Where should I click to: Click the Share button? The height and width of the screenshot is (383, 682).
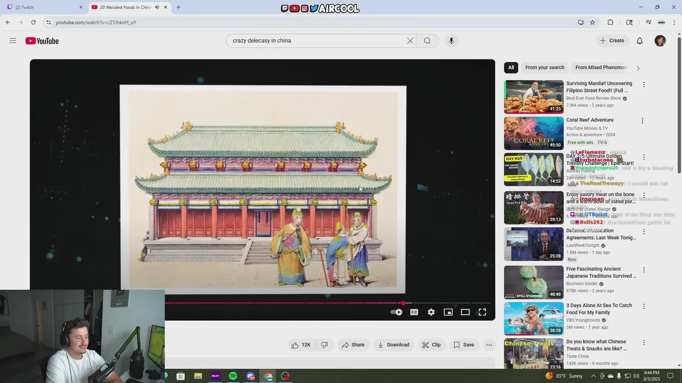(353, 345)
